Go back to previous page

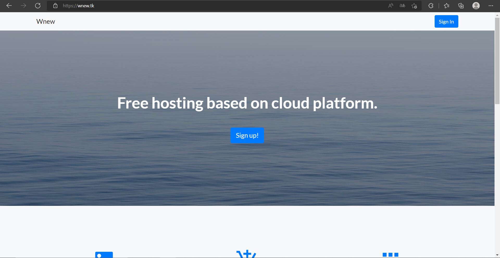coord(9,6)
